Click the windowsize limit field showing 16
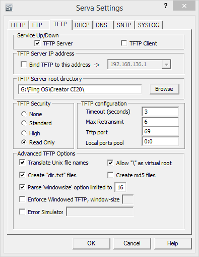The width and height of the screenshot is (199, 257). click(120, 187)
